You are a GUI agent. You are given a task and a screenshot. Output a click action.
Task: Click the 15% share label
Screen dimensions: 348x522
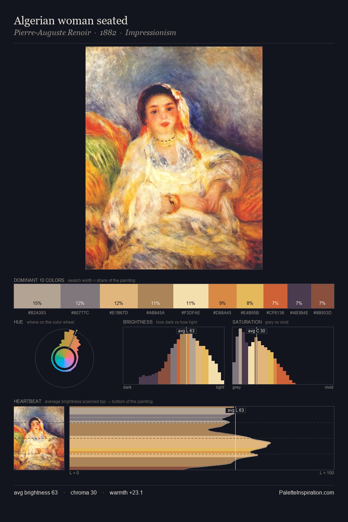(37, 303)
